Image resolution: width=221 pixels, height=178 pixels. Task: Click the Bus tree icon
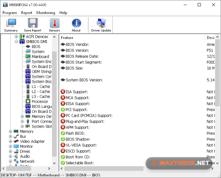coord(16,136)
